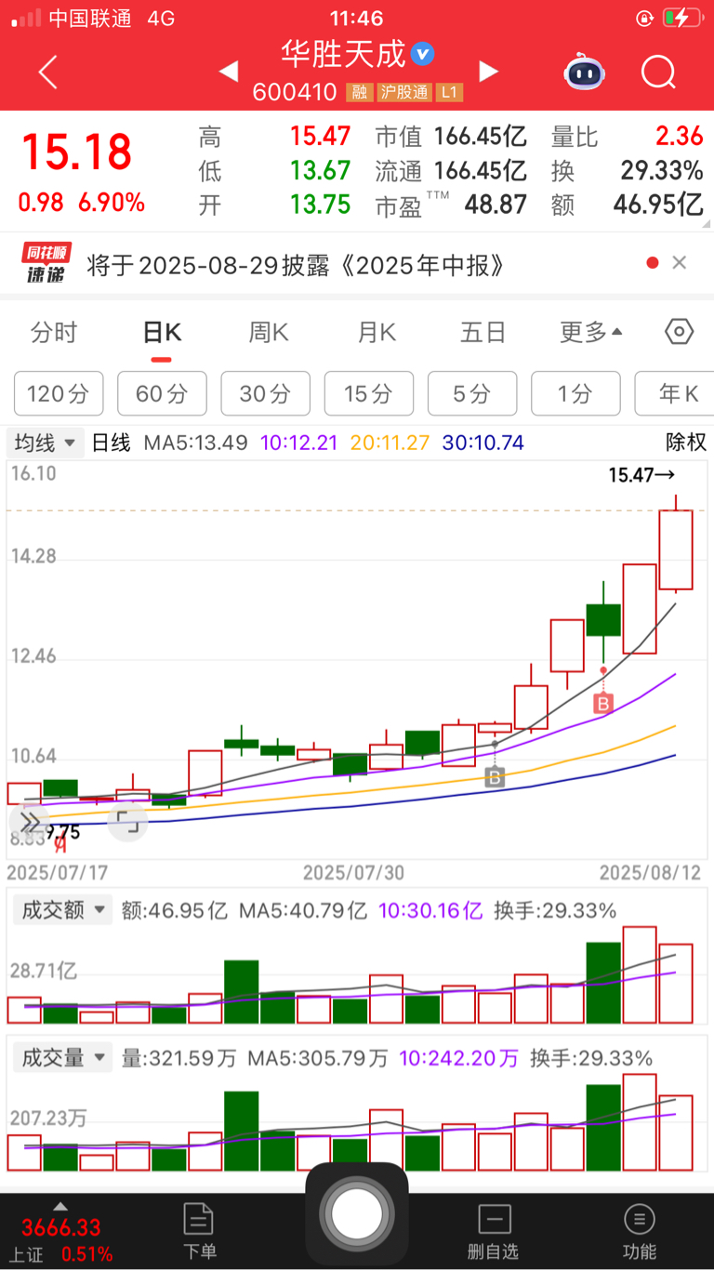Tap the MA5:13.49 moving average label
The height and width of the screenshot is (1270, 714).
(195, 443)
